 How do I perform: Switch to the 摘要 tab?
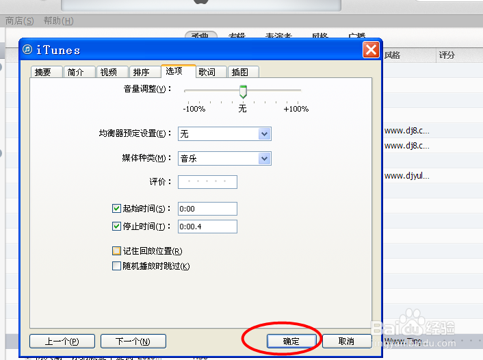click(x=47, y=72)
